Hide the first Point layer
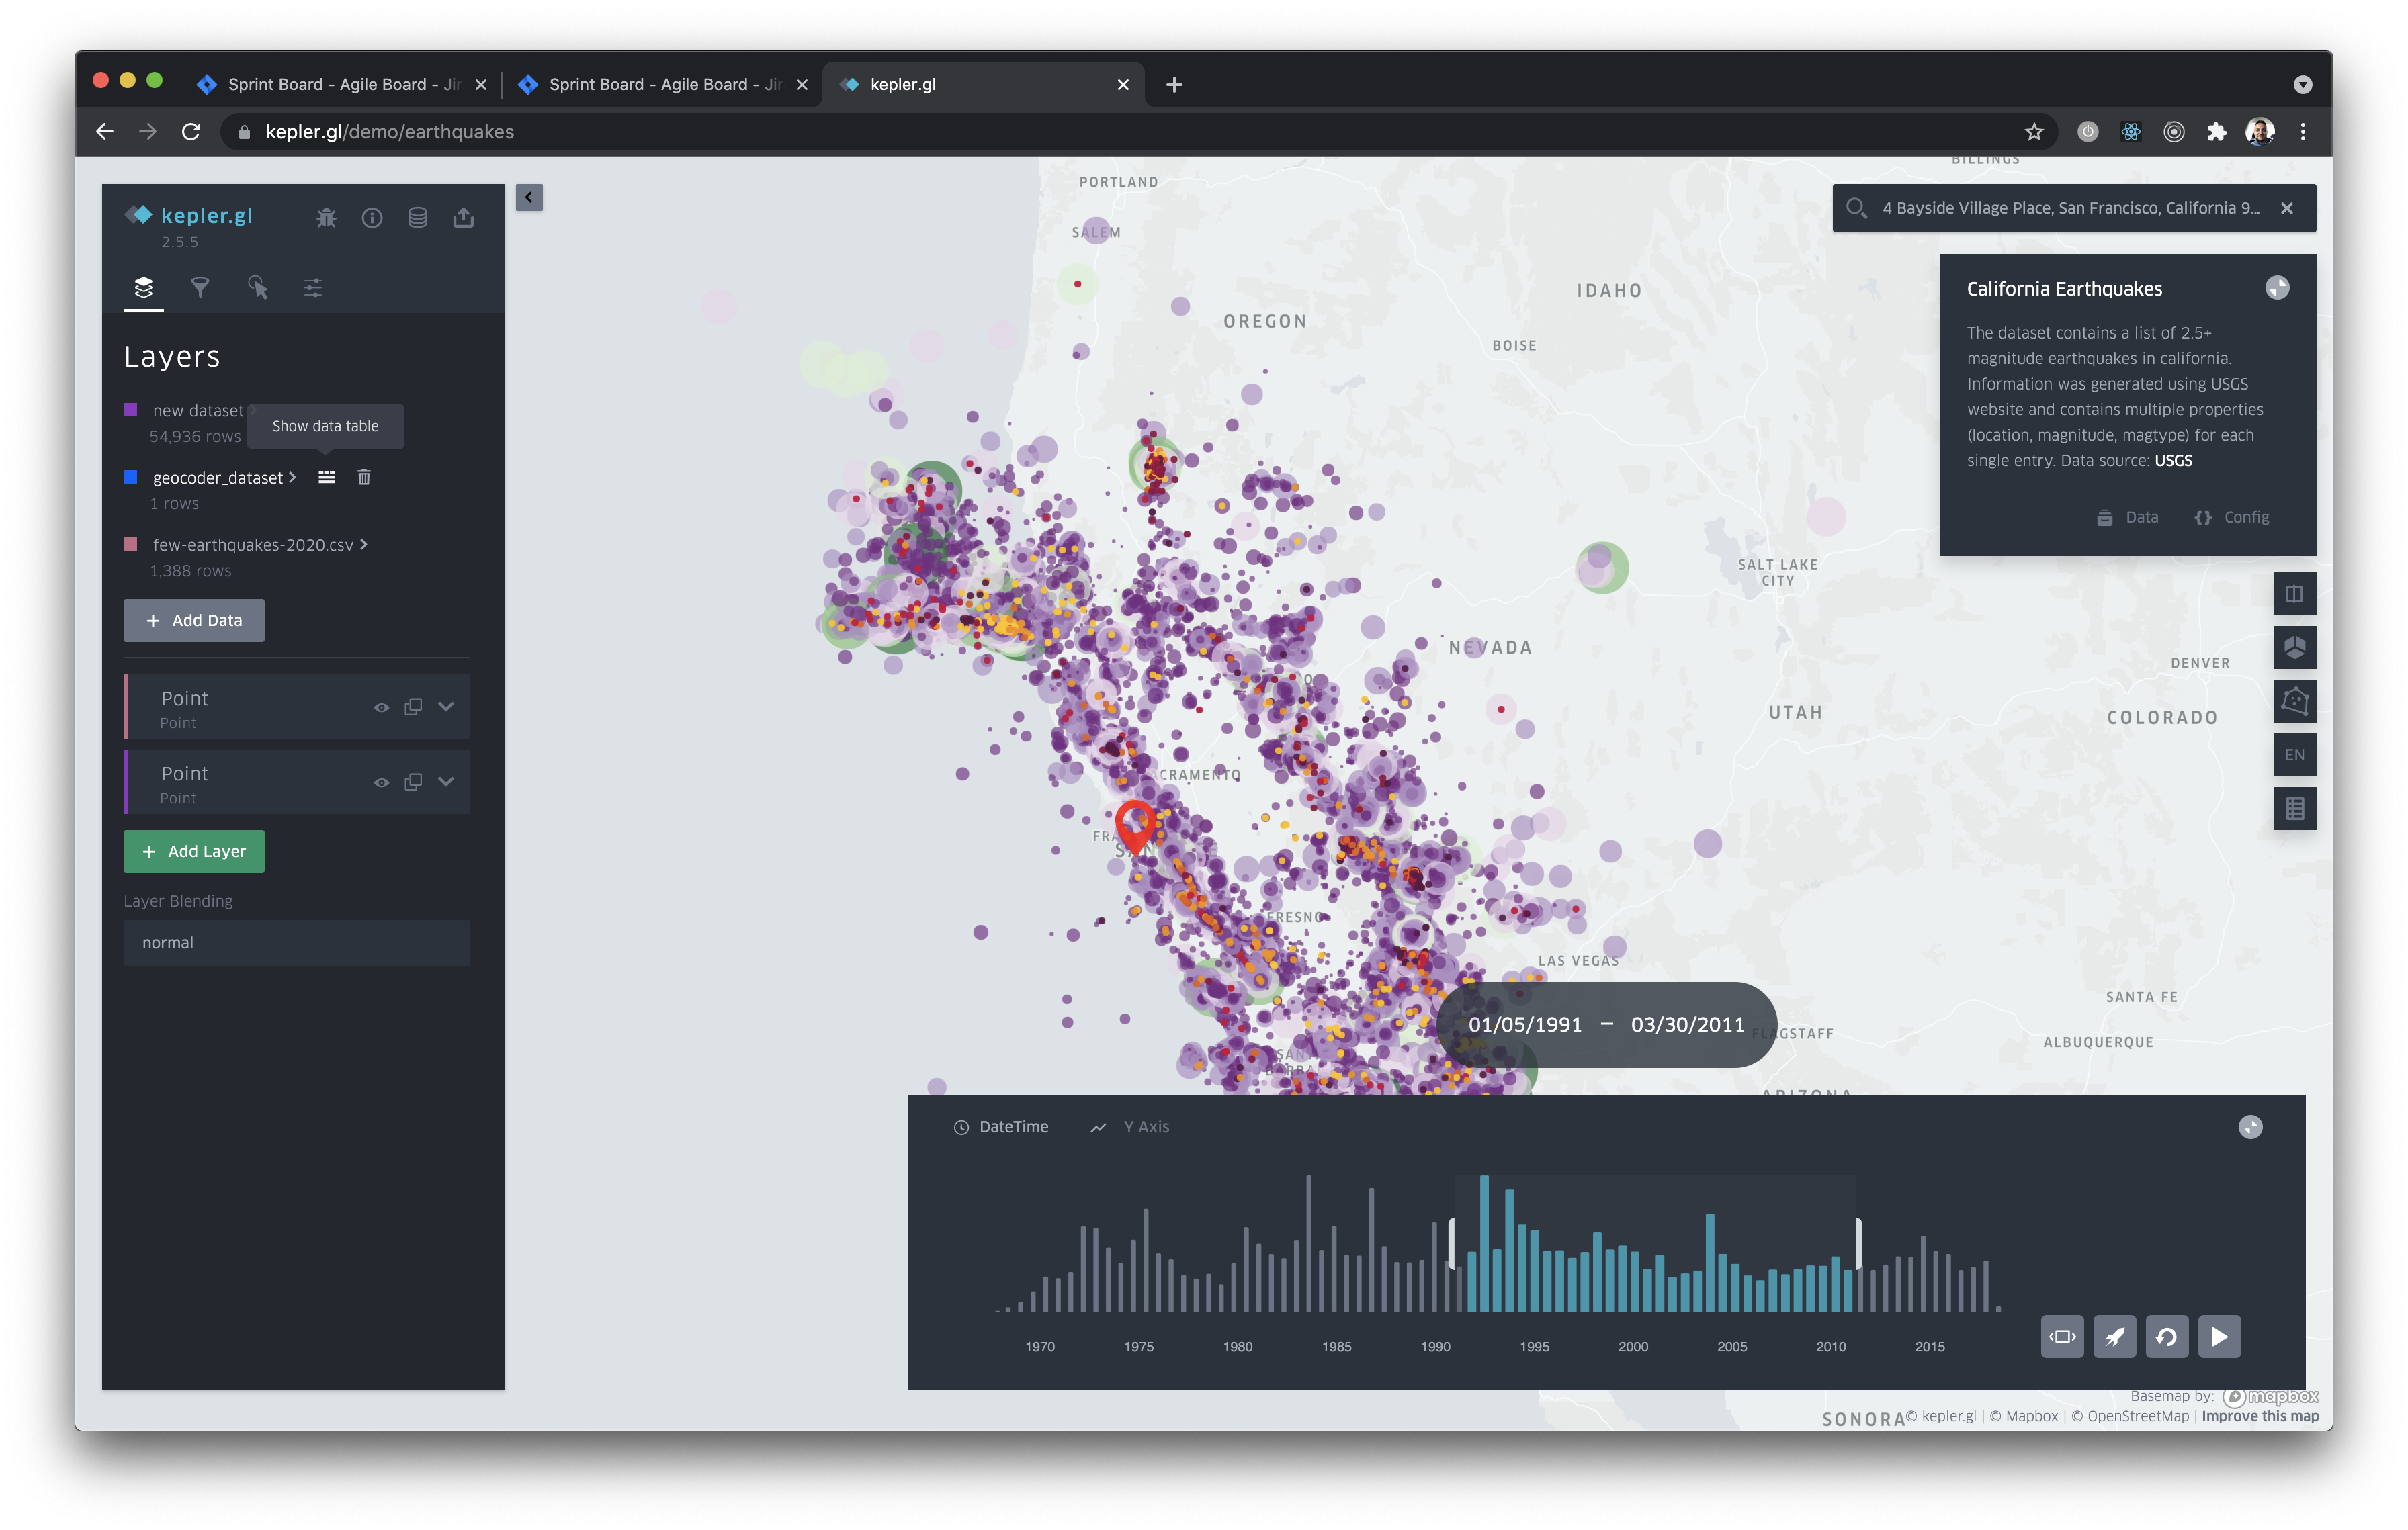This screenshot has width=2408, height=1530. (381, 707)
